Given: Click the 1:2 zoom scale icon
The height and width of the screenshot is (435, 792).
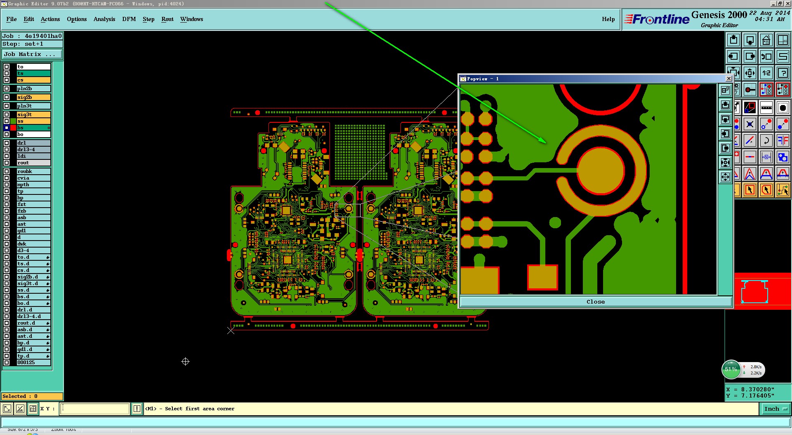Looking at the screenshot, I should pos(766,73).
